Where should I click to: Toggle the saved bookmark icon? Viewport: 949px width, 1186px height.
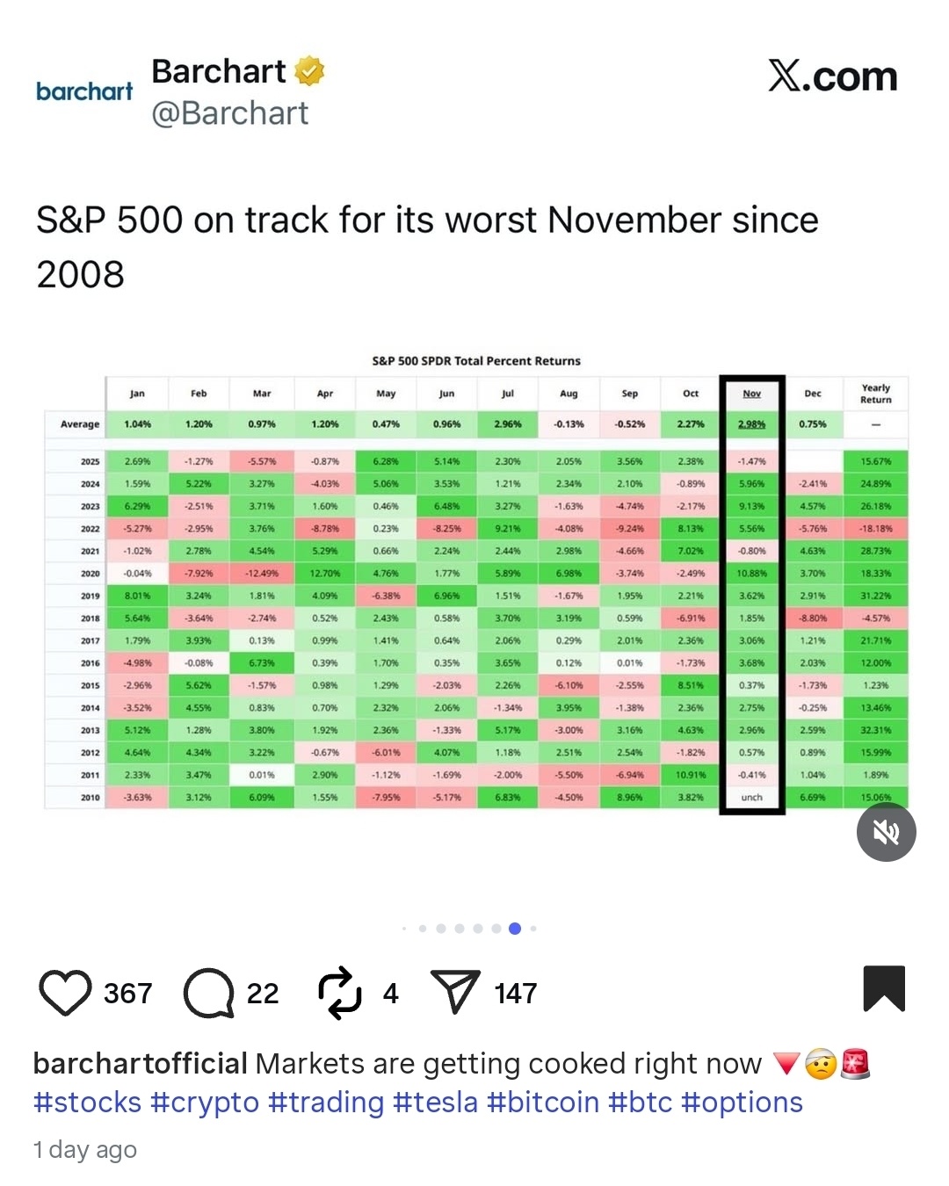point(884,988)
